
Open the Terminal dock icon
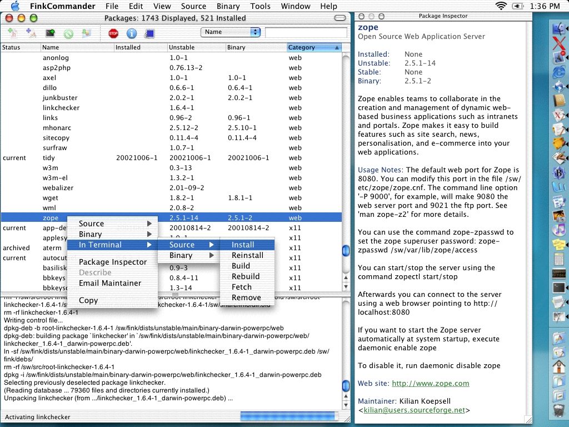(x=559, y=288)
